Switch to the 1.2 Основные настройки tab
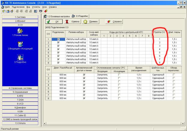 (57, 16)
